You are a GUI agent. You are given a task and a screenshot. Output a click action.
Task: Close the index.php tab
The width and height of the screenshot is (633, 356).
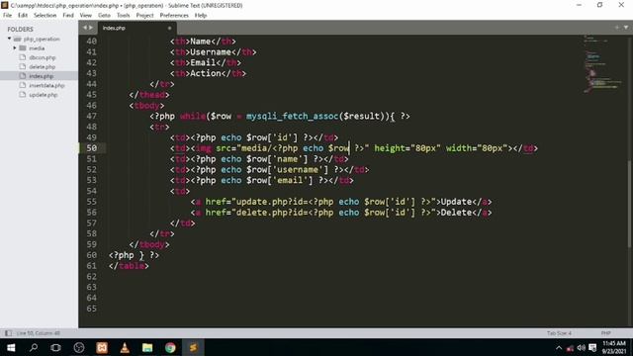point(169,28)
